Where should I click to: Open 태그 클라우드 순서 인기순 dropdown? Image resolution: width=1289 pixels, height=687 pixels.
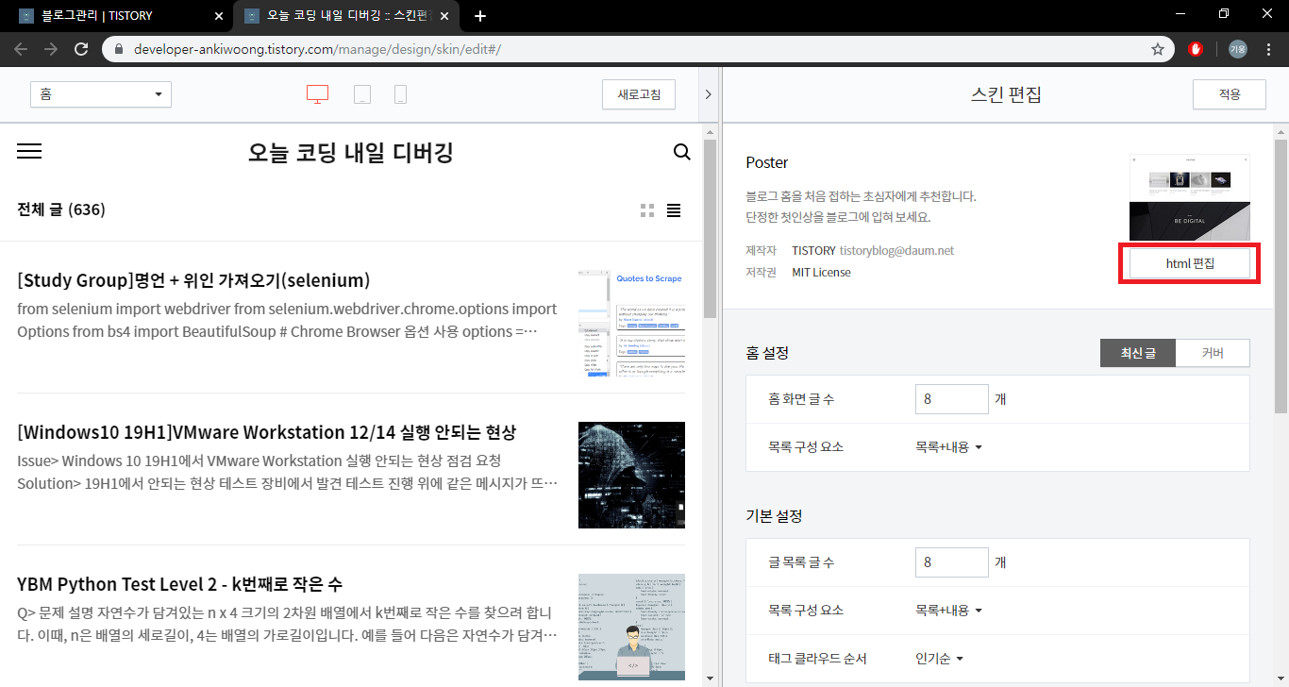click(939, 658)
